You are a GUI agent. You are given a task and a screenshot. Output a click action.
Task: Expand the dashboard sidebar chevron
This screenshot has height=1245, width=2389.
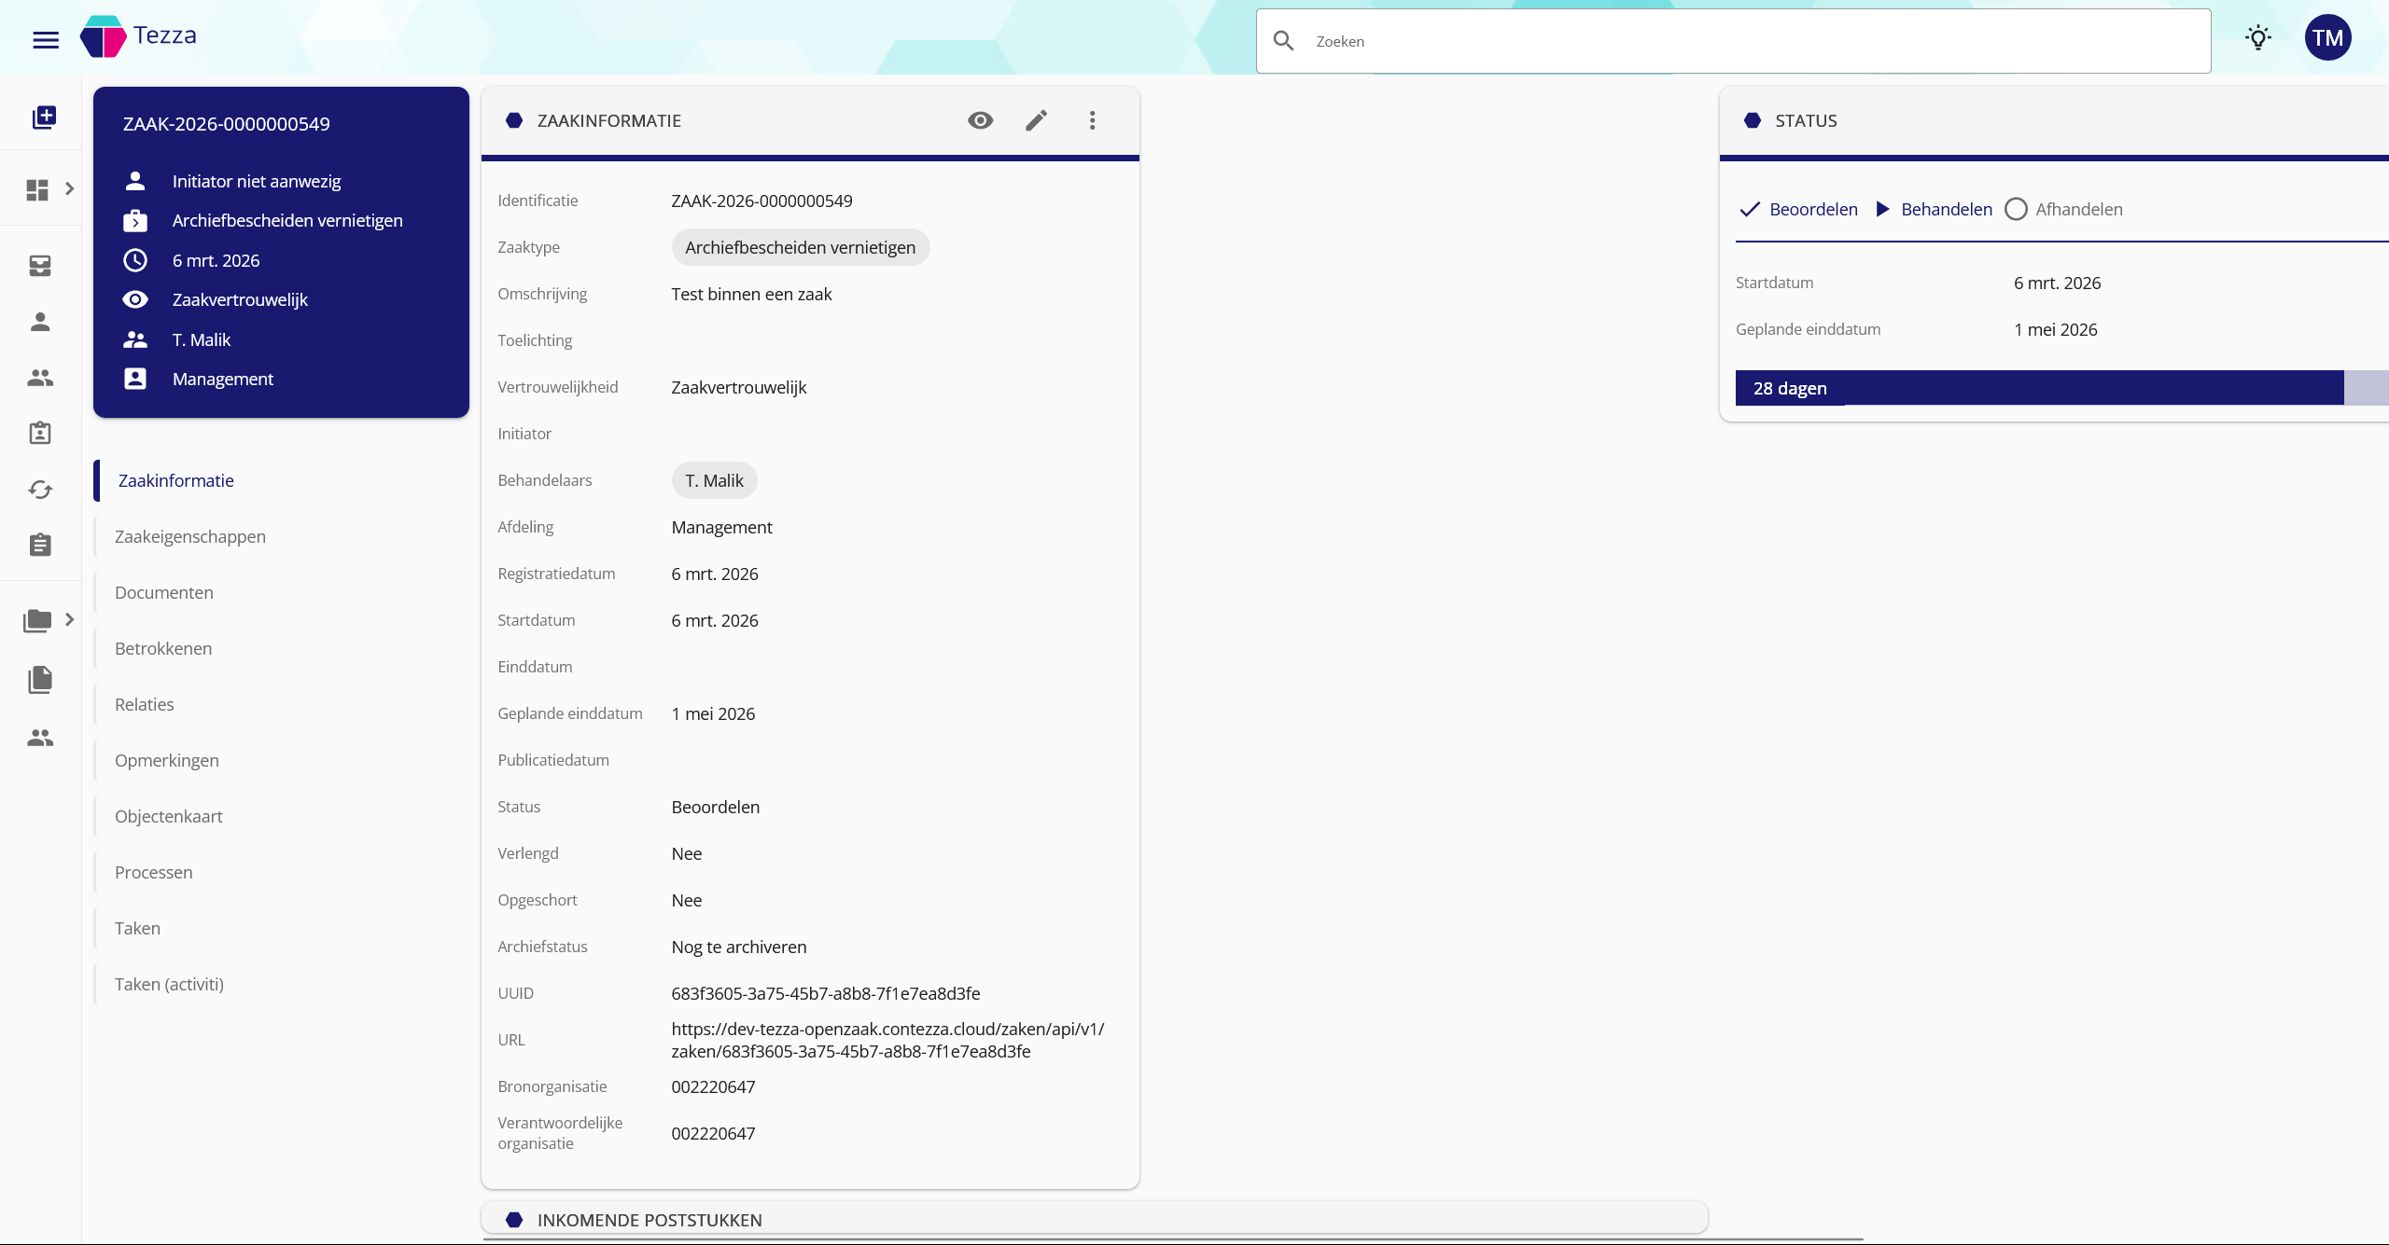click(x=69, y=189)
